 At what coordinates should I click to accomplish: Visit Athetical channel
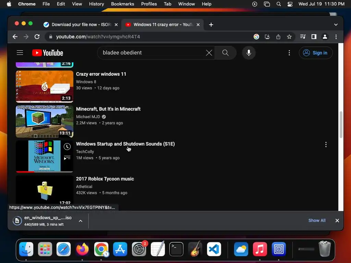84,187
